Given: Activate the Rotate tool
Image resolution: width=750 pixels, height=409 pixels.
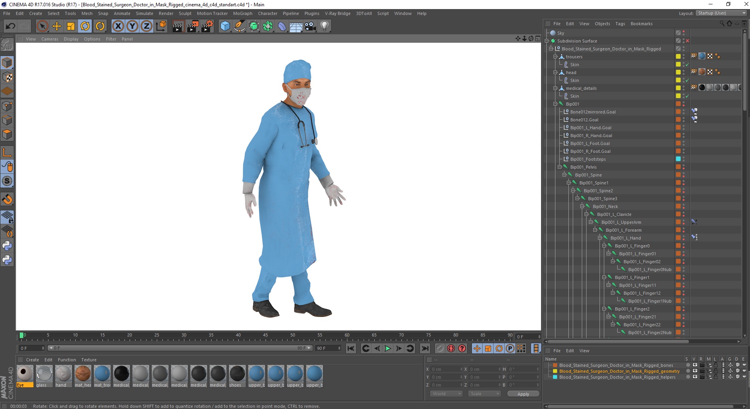Looking at the screenshot, I should pyautogui.click(x=85, y=26).
